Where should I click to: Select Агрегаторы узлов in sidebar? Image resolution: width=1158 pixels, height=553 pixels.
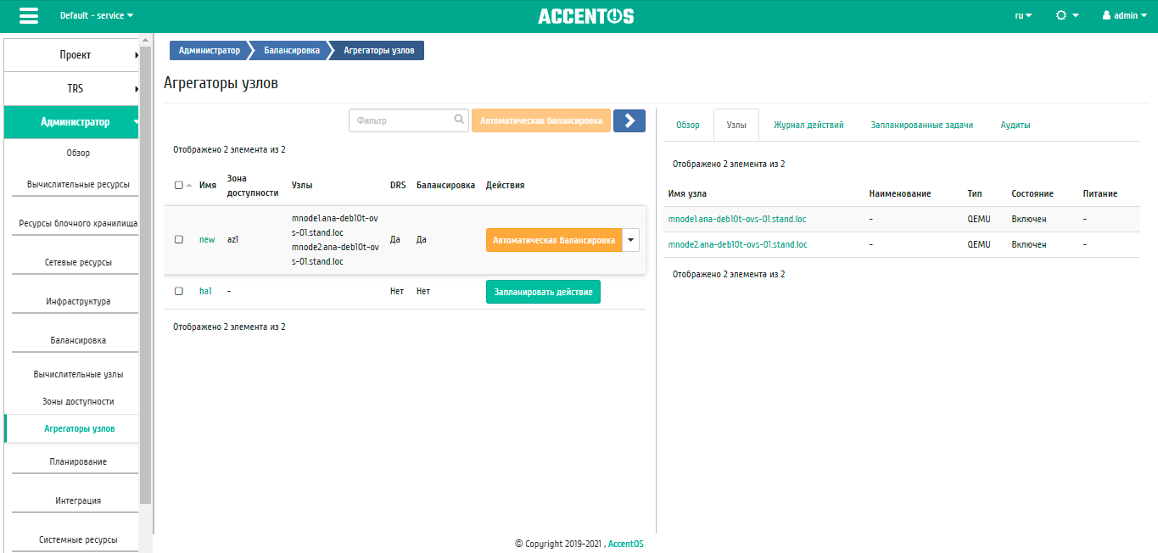(80, 429)
